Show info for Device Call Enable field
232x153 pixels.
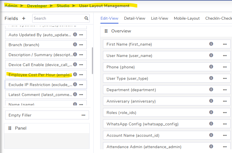point(75,64)
